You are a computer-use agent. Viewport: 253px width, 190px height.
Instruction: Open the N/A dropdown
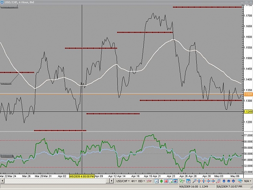pos(248,181)
